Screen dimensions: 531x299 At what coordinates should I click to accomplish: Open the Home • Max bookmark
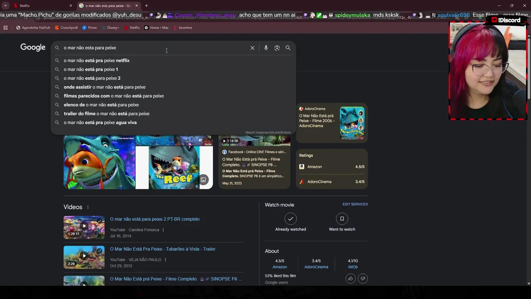point(156,28)
